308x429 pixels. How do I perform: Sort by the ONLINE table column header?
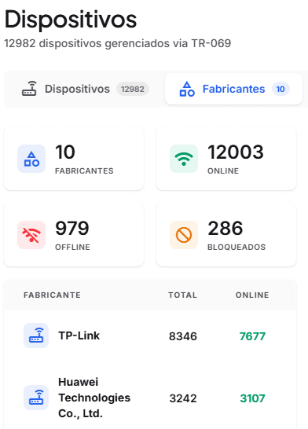click(252, 295)
